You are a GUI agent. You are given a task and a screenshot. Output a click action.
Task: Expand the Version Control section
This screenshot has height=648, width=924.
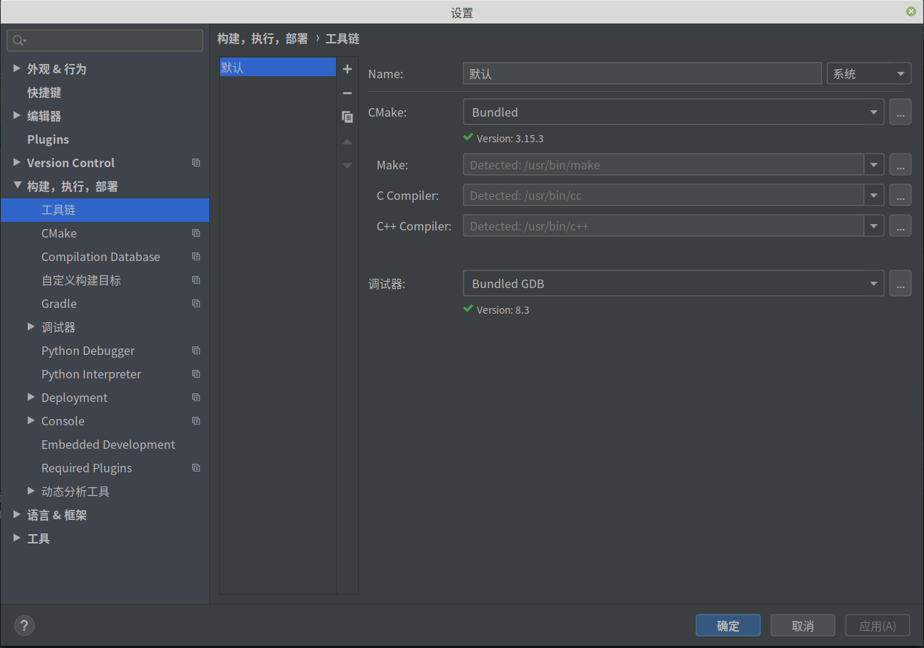click(17, 162)
